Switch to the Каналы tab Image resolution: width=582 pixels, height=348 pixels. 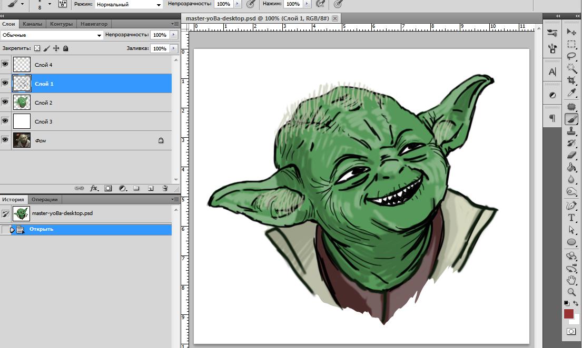(x=32, y=24)
